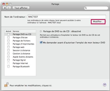Image resolution: width=110 pixels, height=91 pixels.
Task: Click the Service column header
Action: [24, 31]
